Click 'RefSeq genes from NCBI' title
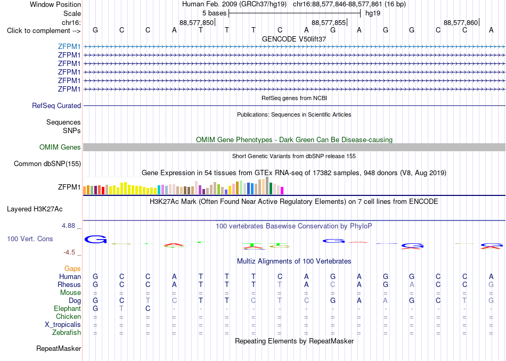This screenshot has height=361, width=506. click(x=294, y=98)
